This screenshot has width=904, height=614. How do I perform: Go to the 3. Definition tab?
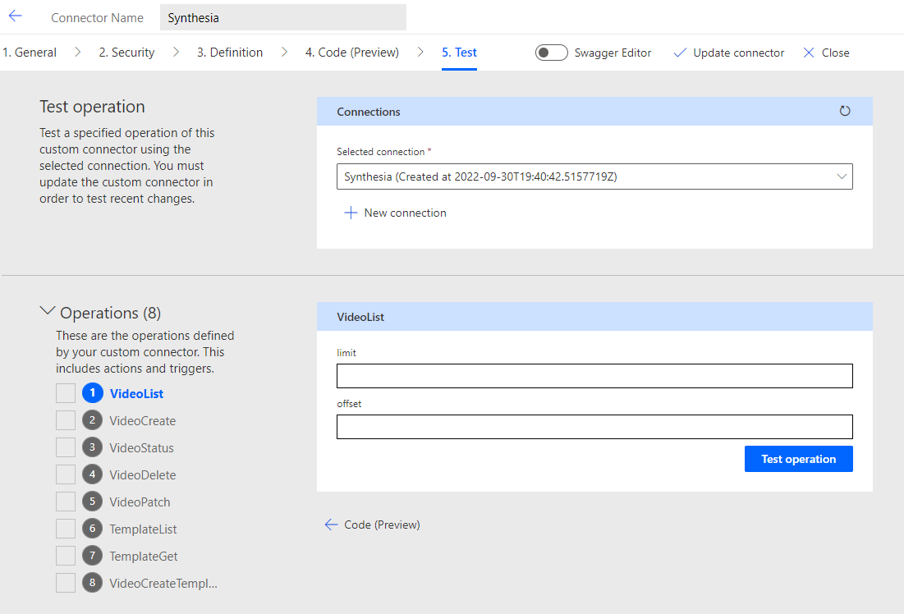(230, 53)
